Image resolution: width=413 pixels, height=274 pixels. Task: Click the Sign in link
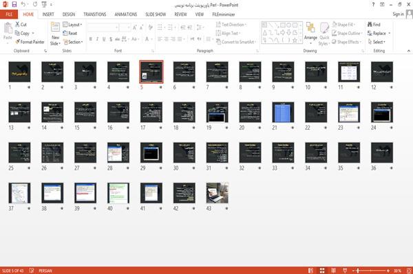click(x=398, y=14)
